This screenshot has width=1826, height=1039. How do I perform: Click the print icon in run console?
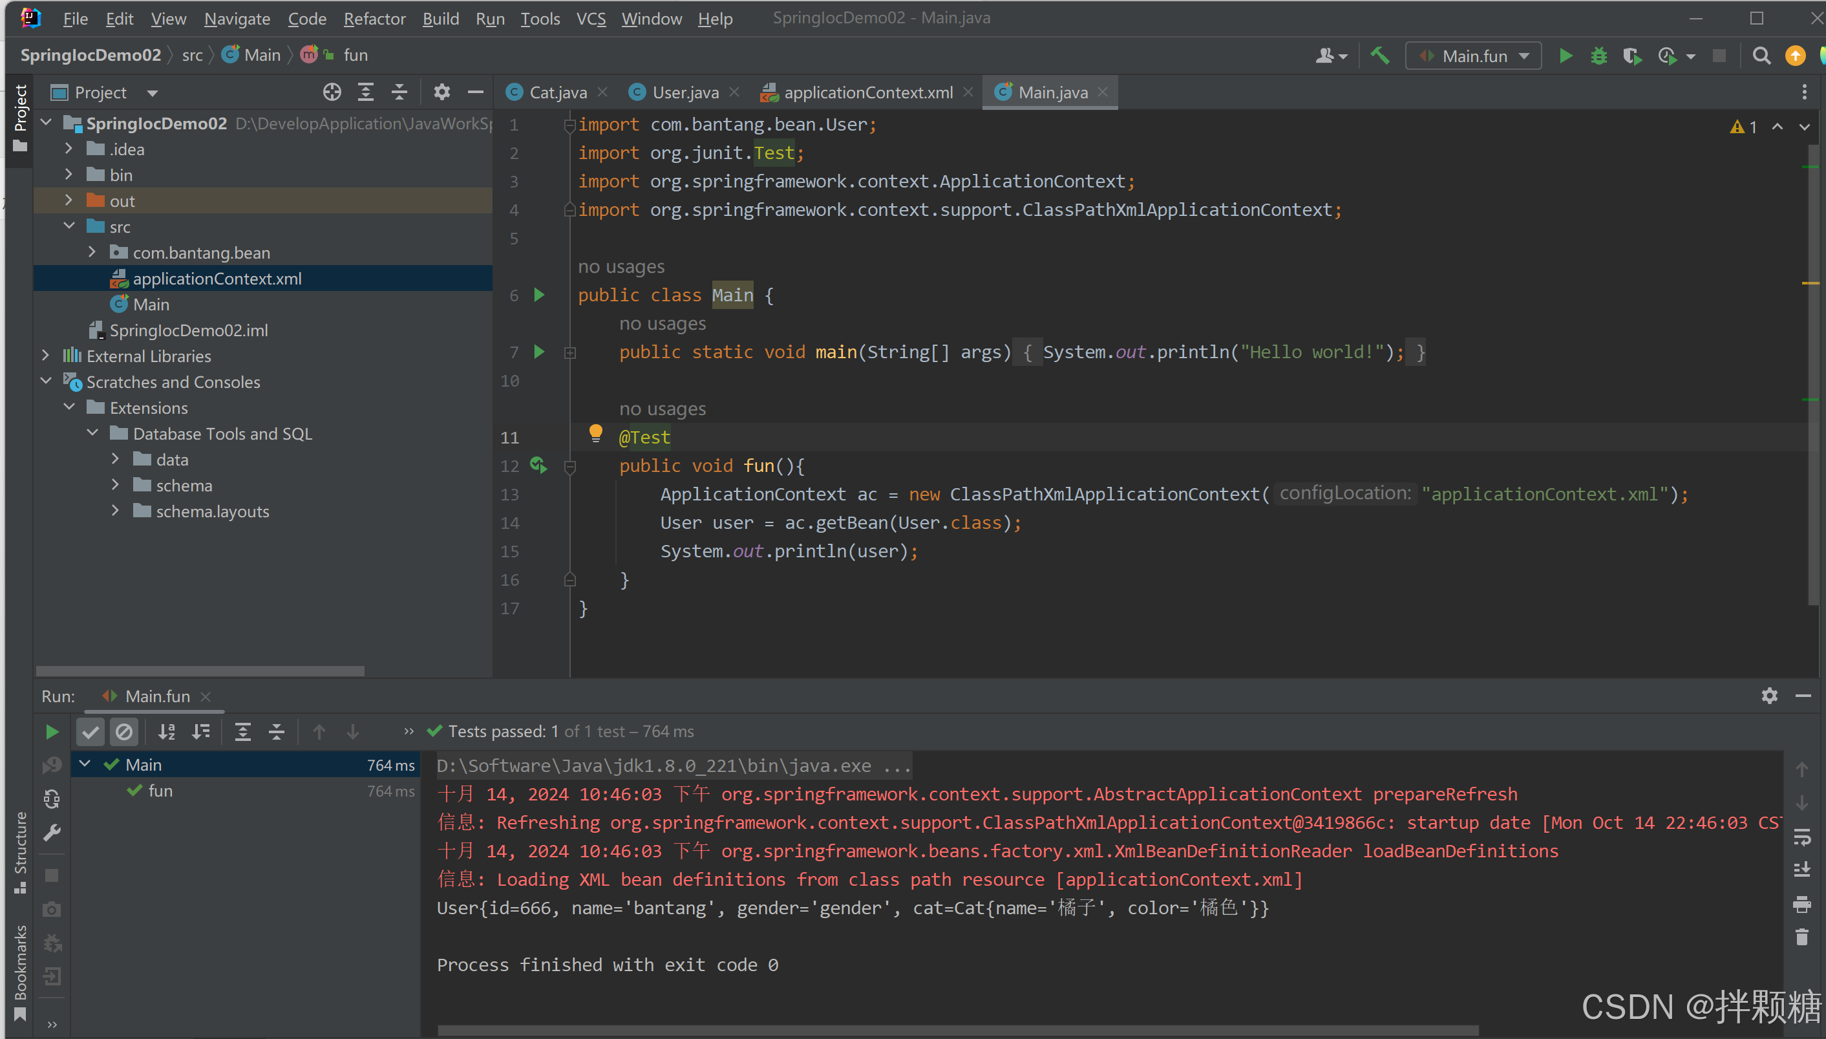tap(1801, 905)
